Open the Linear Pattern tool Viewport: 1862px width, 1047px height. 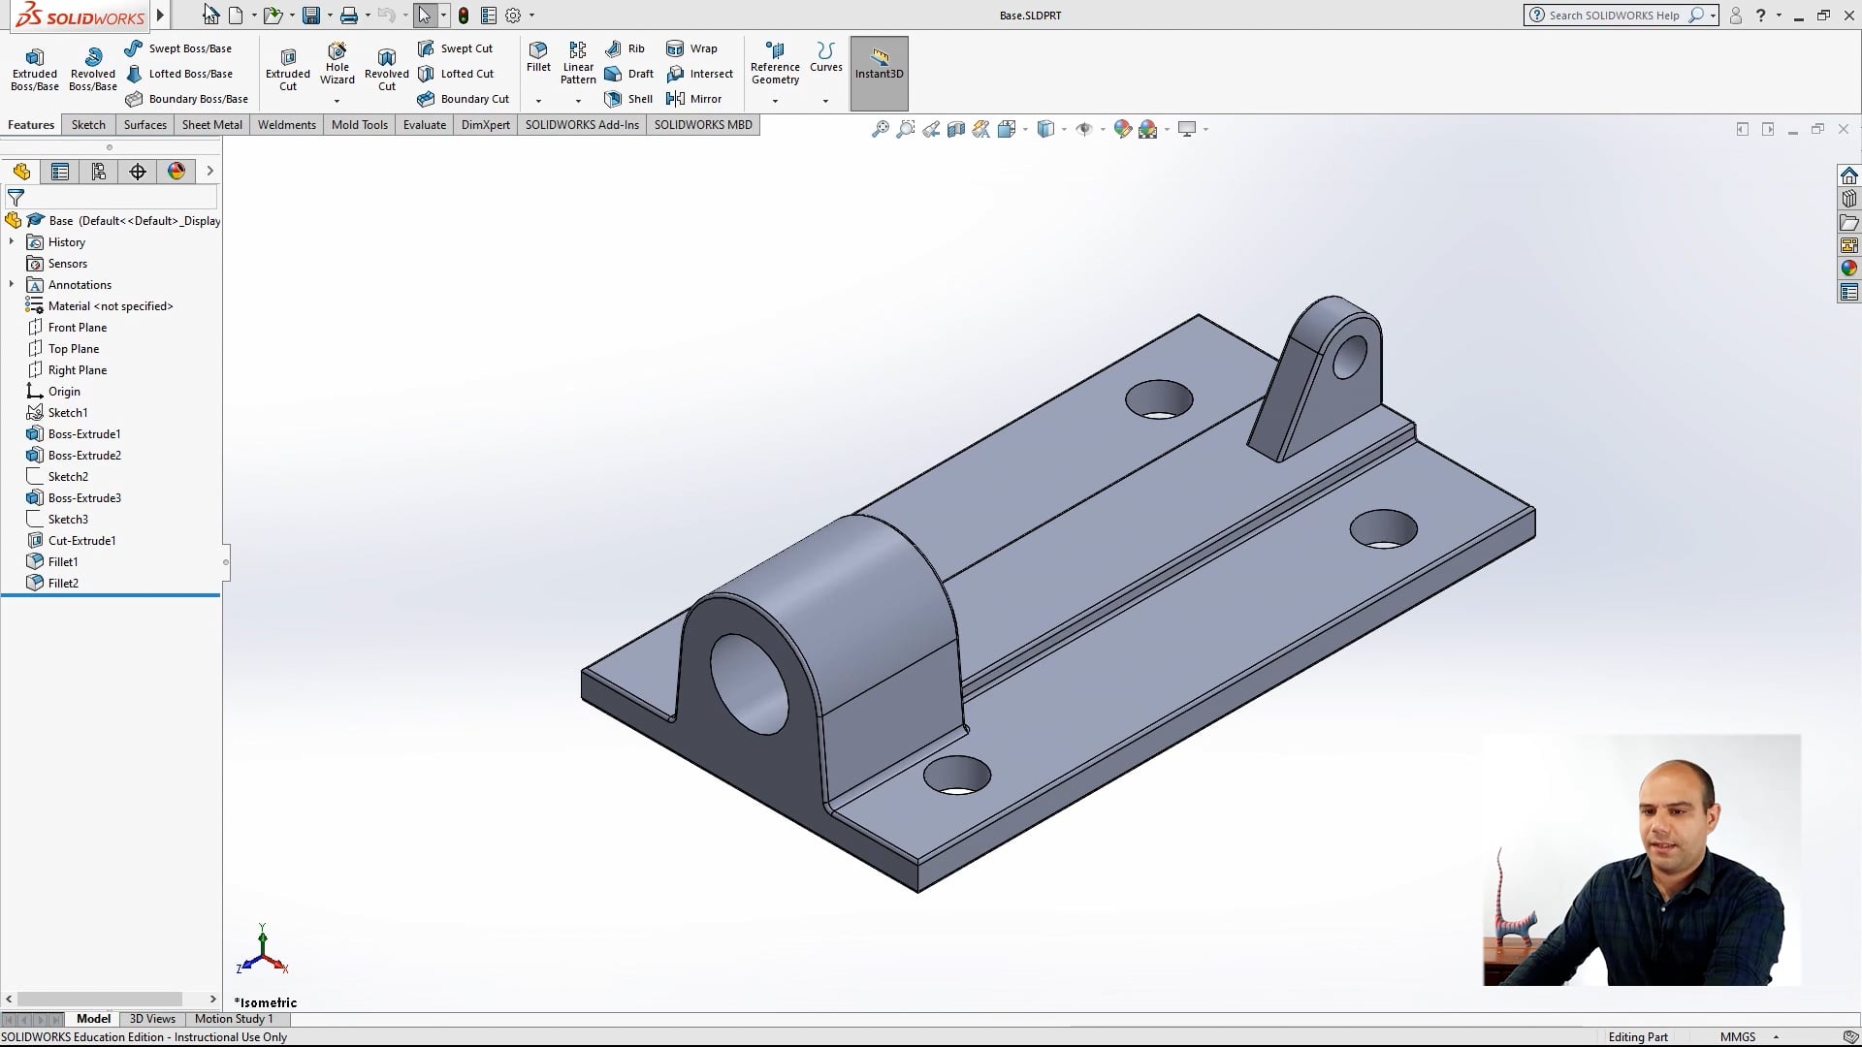tap(577, 65)
